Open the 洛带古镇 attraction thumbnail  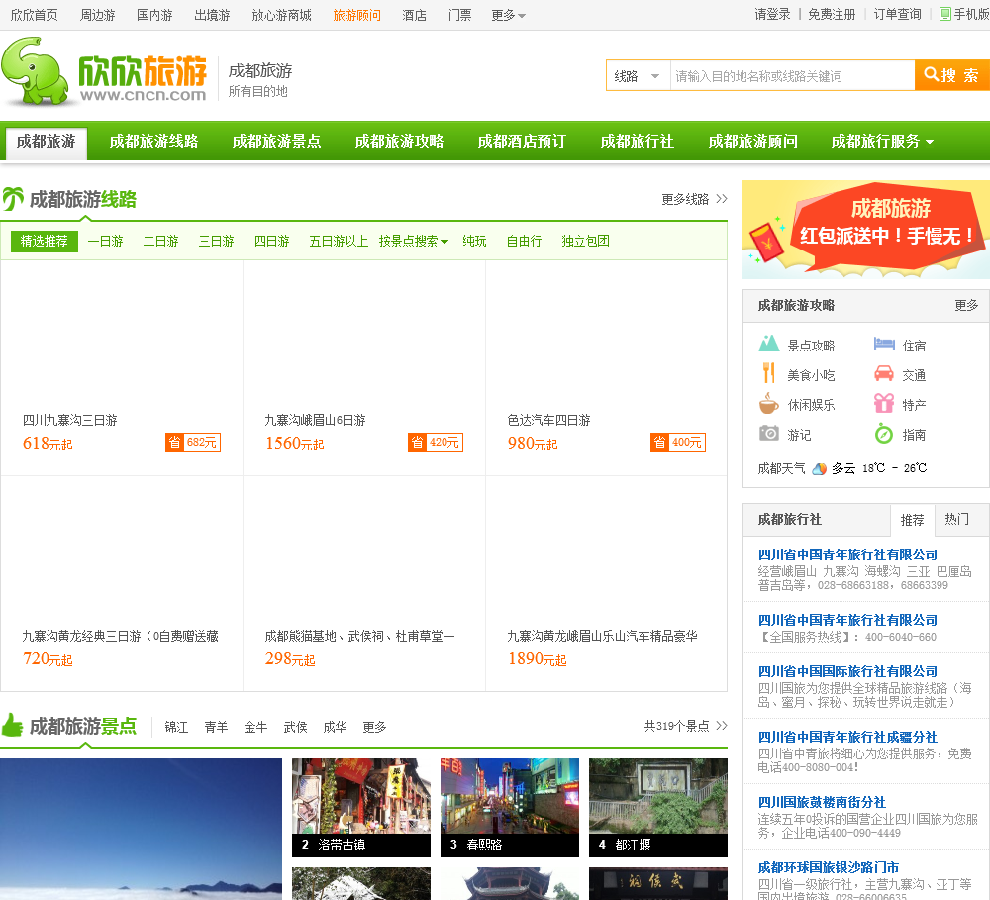pos(361,807)
